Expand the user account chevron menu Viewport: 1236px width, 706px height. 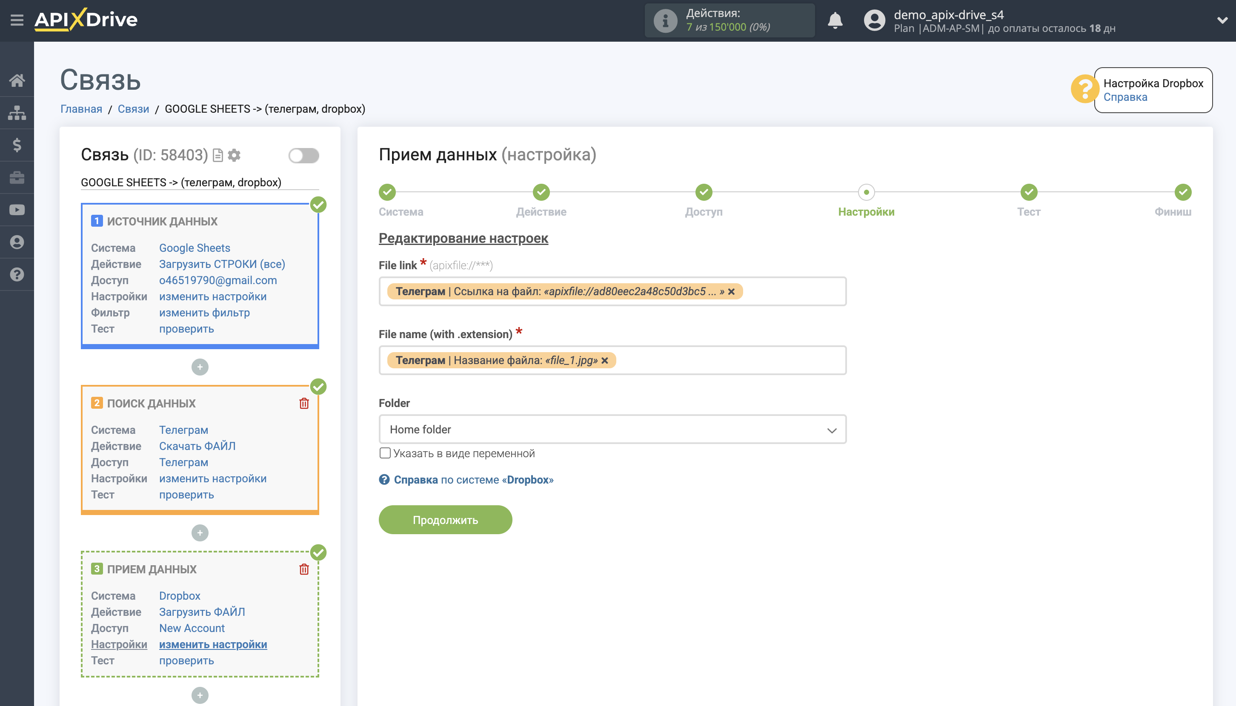tap(1222, 20)
